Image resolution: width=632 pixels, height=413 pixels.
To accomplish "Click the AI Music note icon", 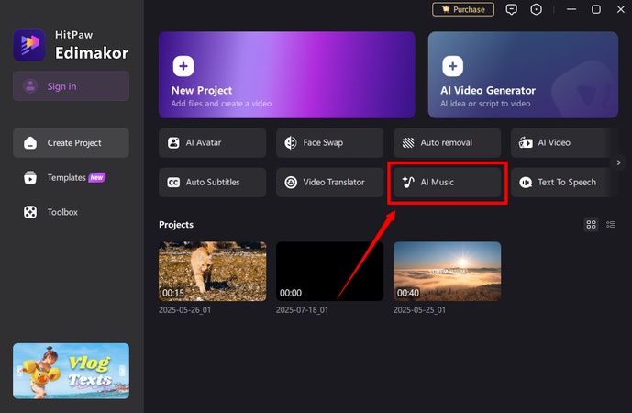I will click(408, 183).
